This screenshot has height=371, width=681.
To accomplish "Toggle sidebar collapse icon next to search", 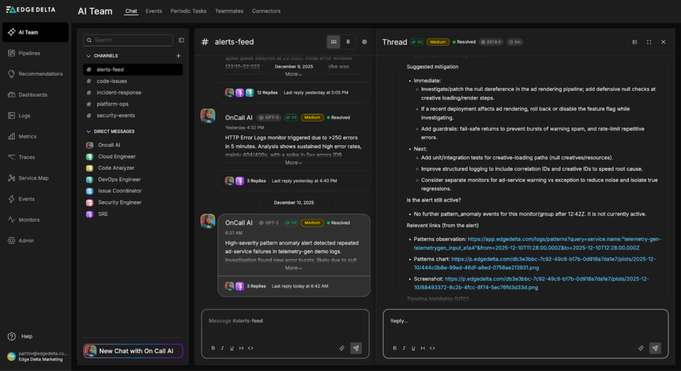I will [x=181, y=40].
